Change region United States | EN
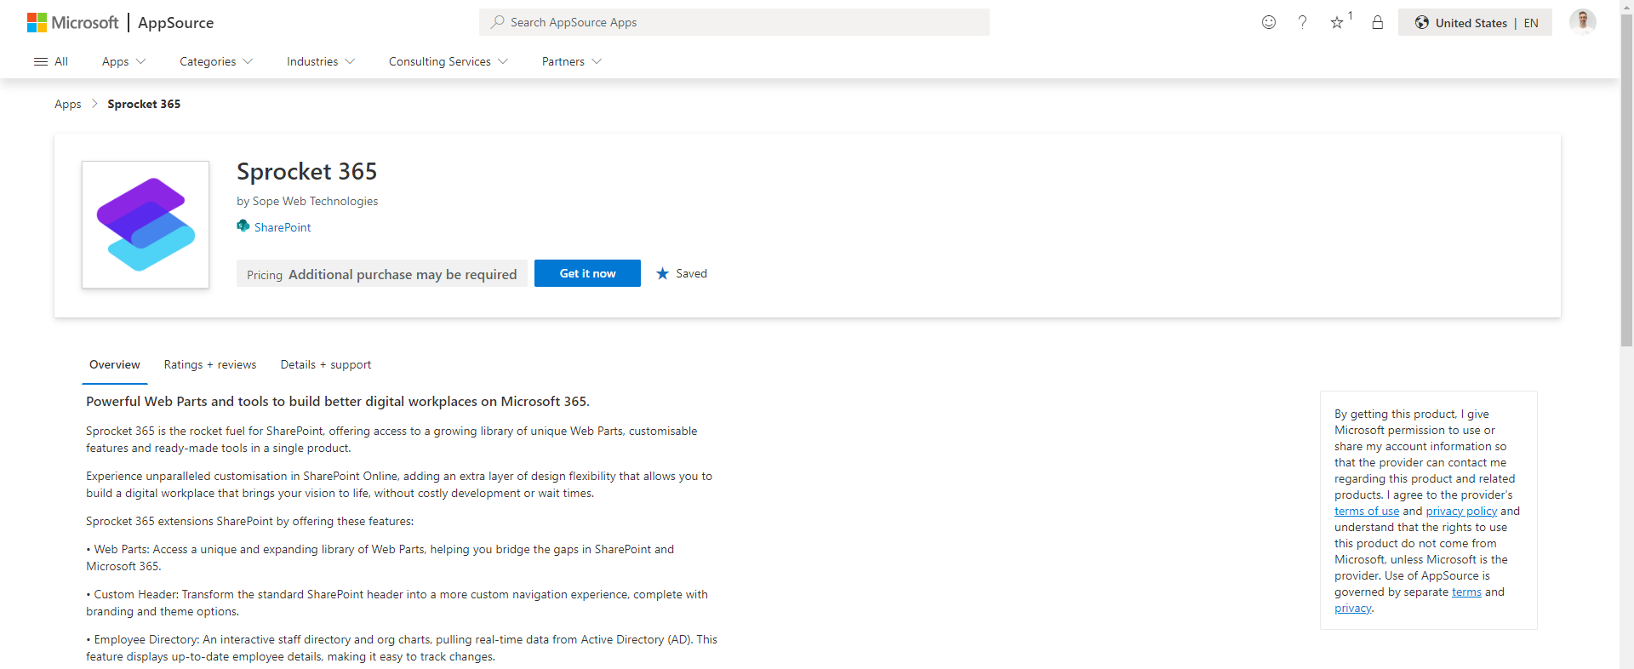 tap(1475, 22)
